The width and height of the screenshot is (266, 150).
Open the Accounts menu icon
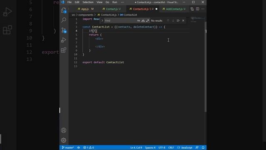pyautogui.click(x=64, y=130)
